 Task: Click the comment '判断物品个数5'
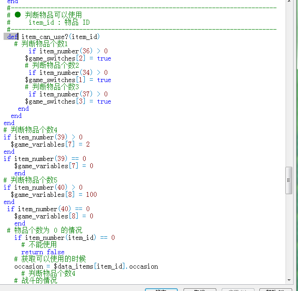point(34,180)
